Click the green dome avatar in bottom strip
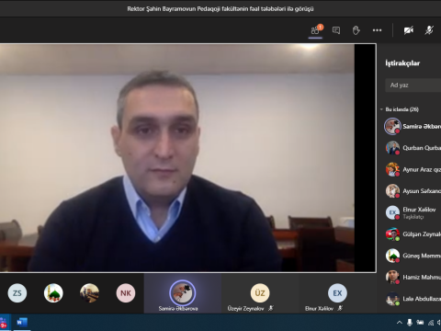Viewport: 441px width, 331px height. click(x=53, y=293)
